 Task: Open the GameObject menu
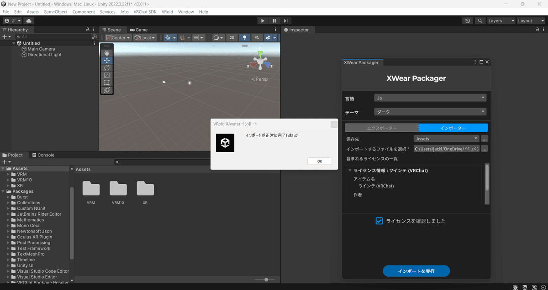(x=56, y=12)
